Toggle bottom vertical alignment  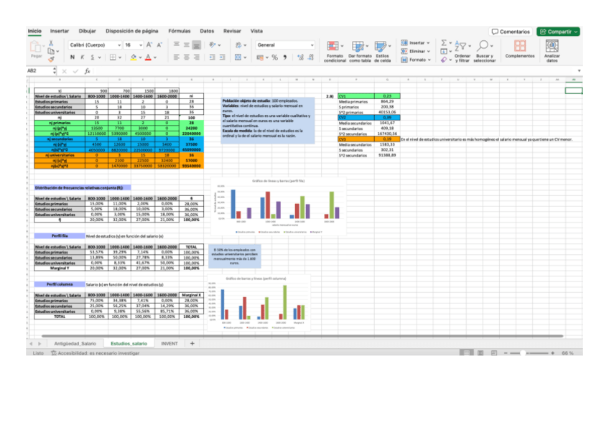[197, 45]
